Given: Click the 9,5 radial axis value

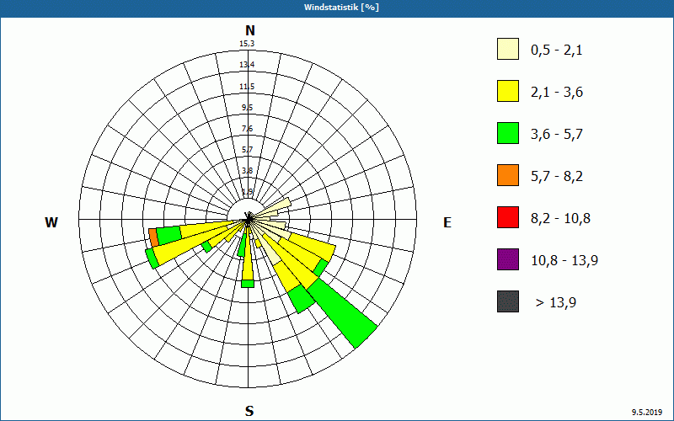Looking at the screenshot, I should coord(247,108).
